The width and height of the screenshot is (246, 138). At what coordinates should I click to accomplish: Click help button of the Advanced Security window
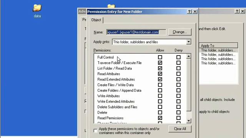[237, 11]
